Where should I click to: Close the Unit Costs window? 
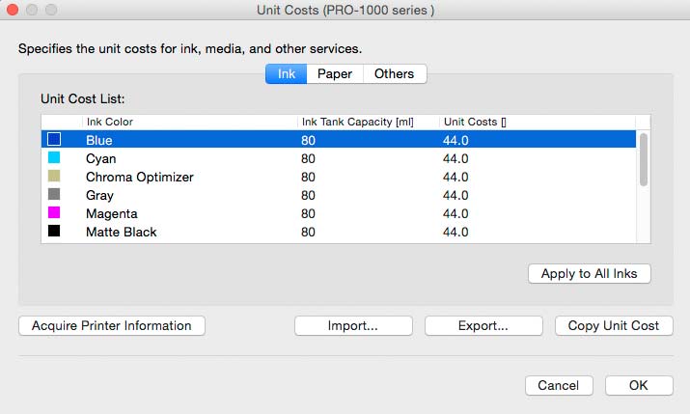click(x=13, y=10)
